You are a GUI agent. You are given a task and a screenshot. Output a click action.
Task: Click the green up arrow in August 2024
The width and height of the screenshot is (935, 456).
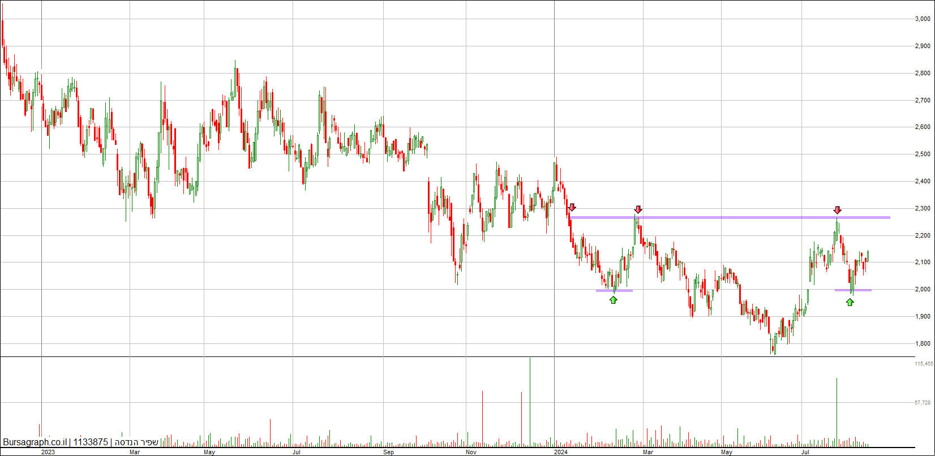click(x=850, y=302)
